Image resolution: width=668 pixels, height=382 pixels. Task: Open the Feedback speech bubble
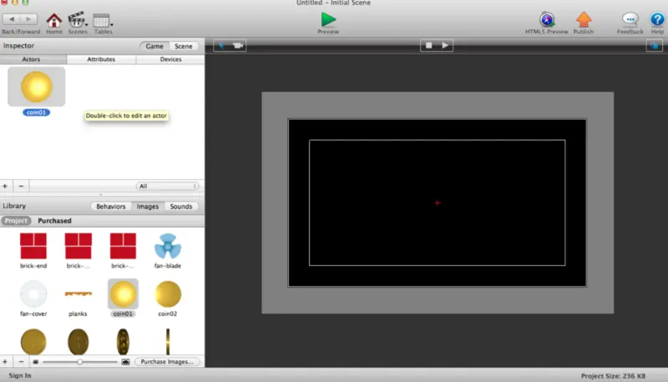pyautogui.click(x=630, y=19)
